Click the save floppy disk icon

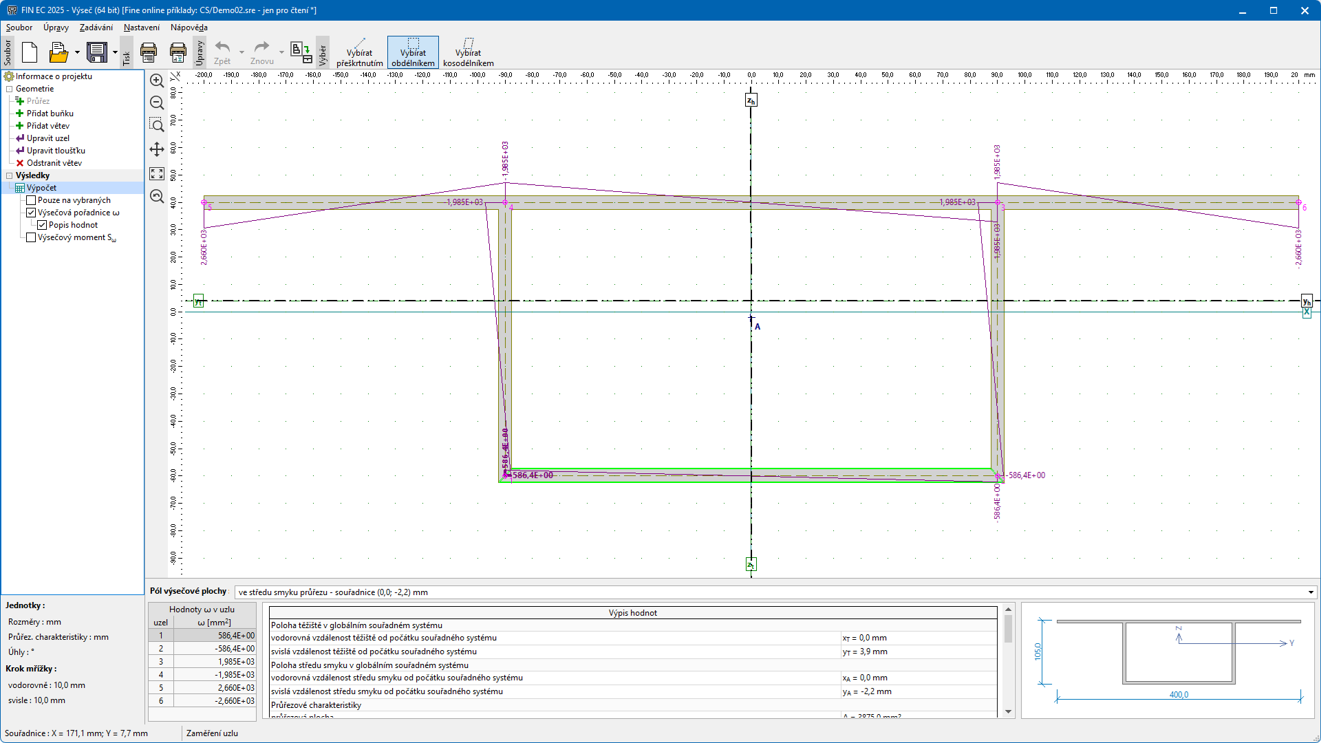97,52
